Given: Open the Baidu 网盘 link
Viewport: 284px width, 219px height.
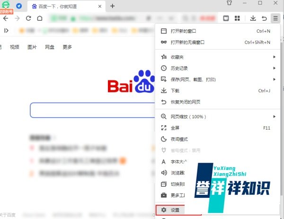Looking at the screenshot, I should point(50,47).
